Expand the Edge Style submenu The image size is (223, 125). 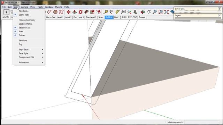tap(29, 50)
